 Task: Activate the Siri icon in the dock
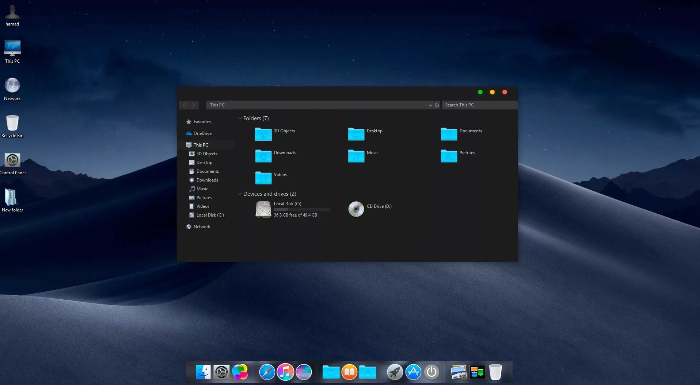coord(304,372)
